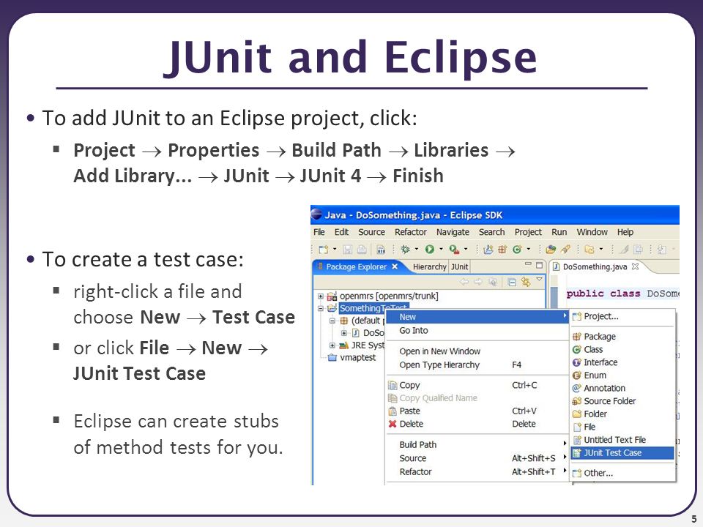Open the Debug dropdown arrow
This screenshot has width=703, height=527.
coord(417,249)
